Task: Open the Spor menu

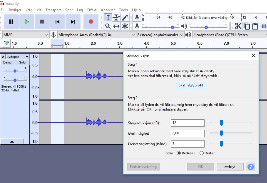Action: point(69,10)
